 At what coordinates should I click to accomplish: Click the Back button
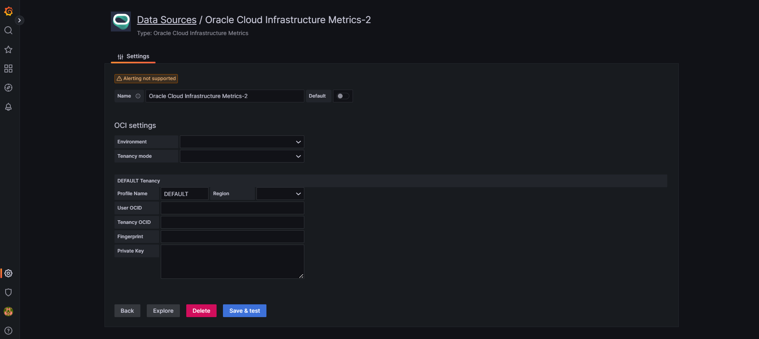click(127, 311)
